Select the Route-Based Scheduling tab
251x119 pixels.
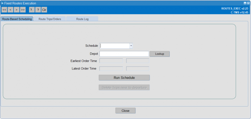(17, 19)
